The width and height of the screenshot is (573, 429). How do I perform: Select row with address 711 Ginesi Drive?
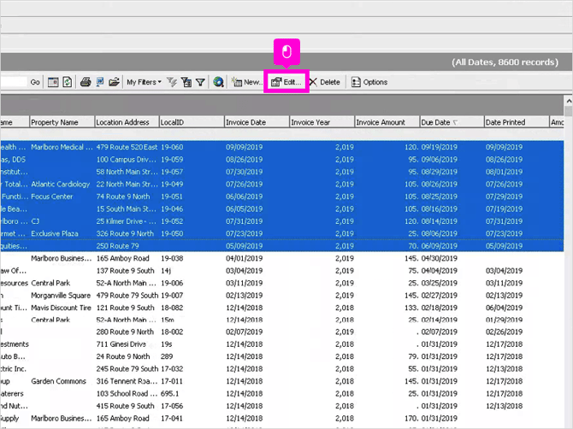tap(281, 344)
